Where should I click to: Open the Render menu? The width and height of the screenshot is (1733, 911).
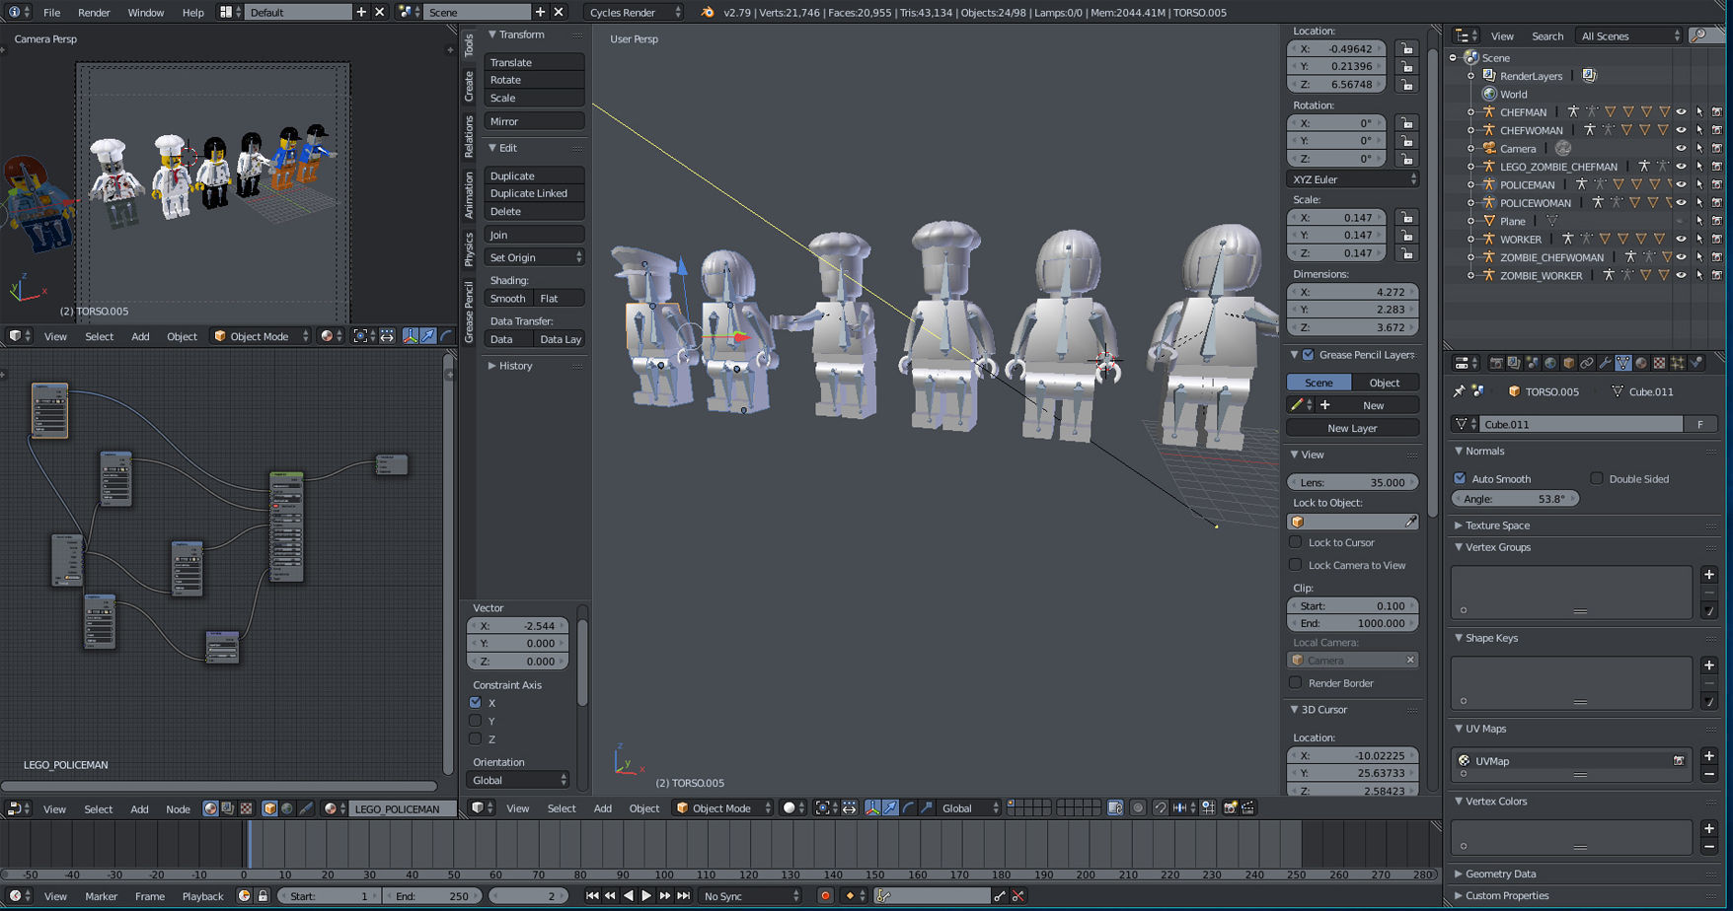pyautogui.click(x=94, y=12)
